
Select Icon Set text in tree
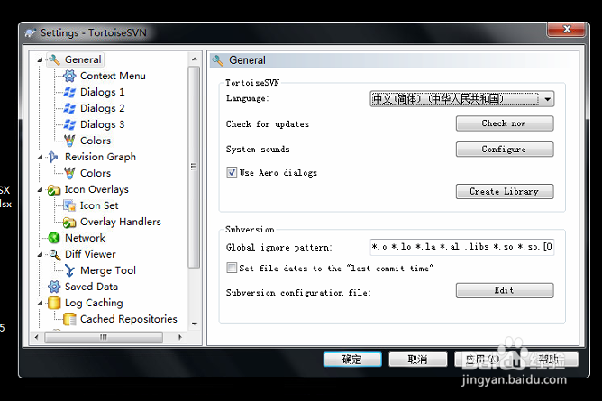(99, 205)
